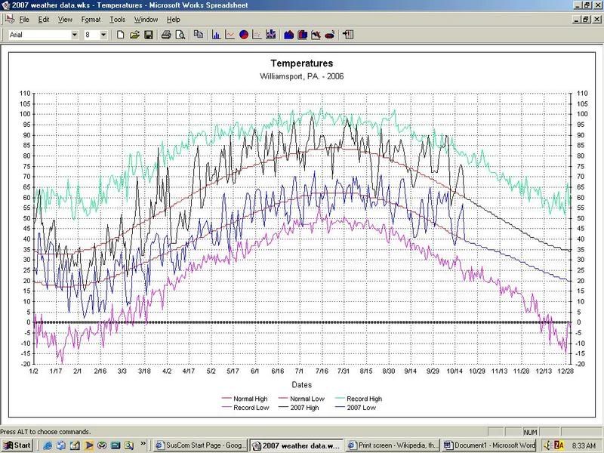Select the 3-D Line chart icon
Image resolution: width=604 pixels, height=453 pixels.
tap(316, 35)
